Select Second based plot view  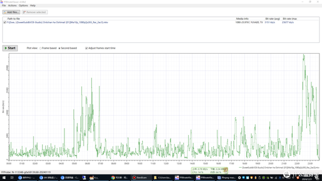point(59,48)
